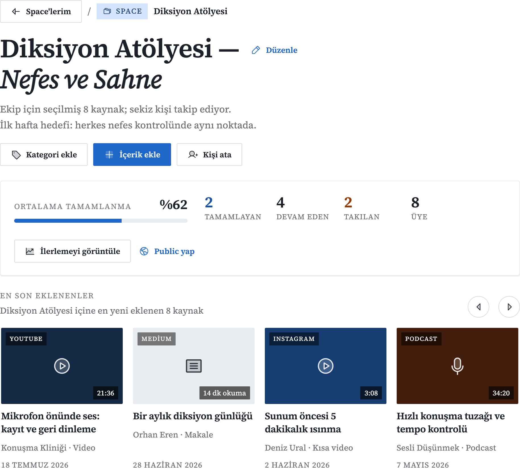Show next items with right arrow
This screenshot has height=475, width=520.
tap(509, 307)
